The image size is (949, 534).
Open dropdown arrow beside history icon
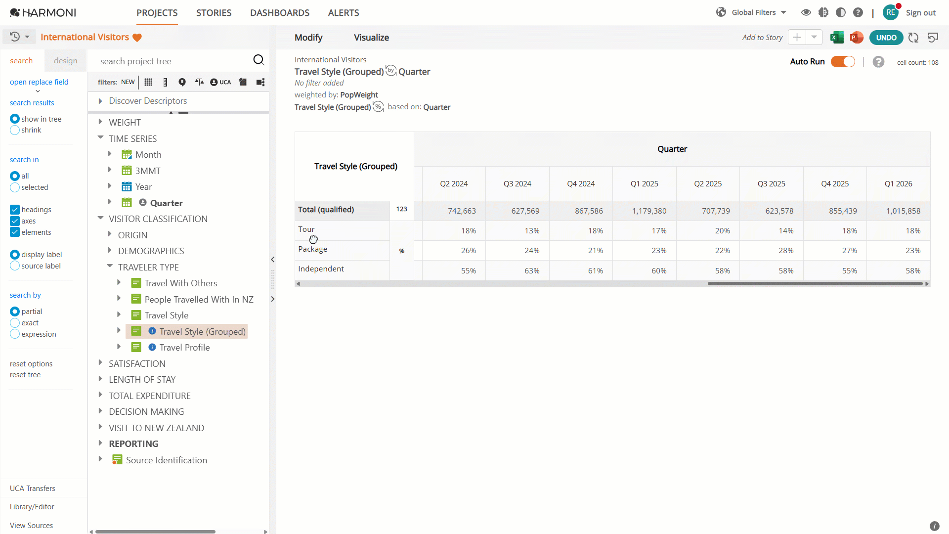pyautogui.click(x=27, y=37)
